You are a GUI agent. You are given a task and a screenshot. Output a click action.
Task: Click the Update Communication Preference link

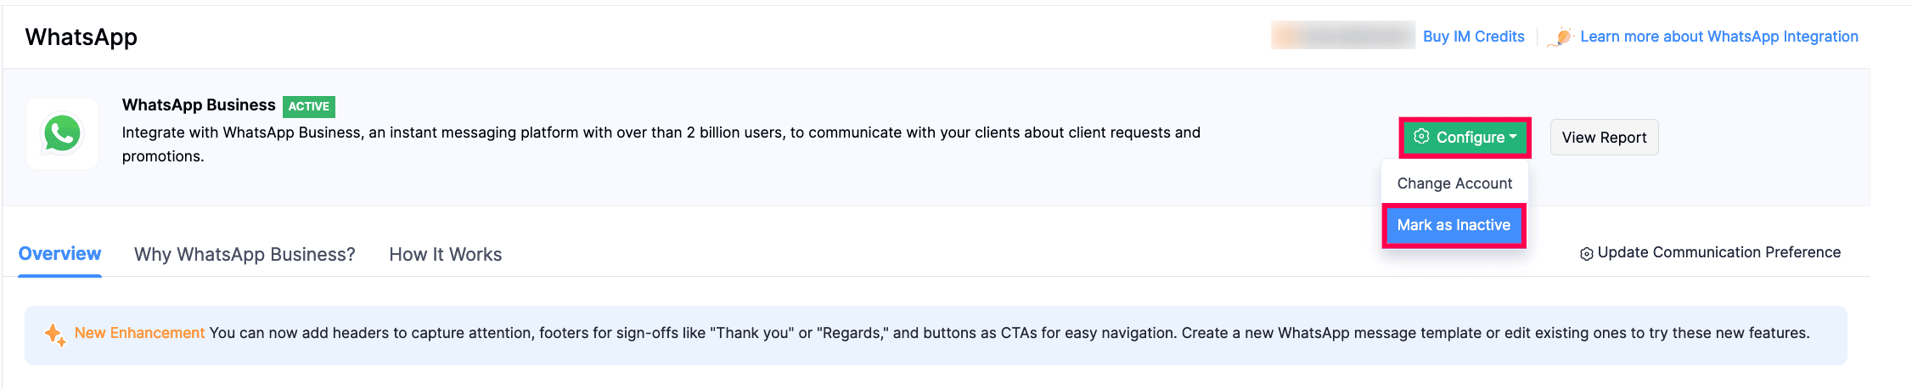coord(1718,252)
